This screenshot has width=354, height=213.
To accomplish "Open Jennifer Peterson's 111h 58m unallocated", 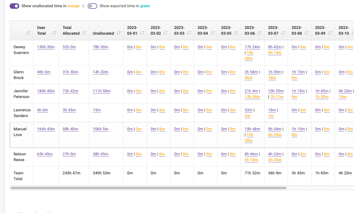I will tap(102, 91).
